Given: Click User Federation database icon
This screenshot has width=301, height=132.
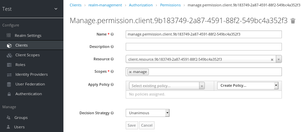Looking at the screenshot, I should click(x=9, y=84).
